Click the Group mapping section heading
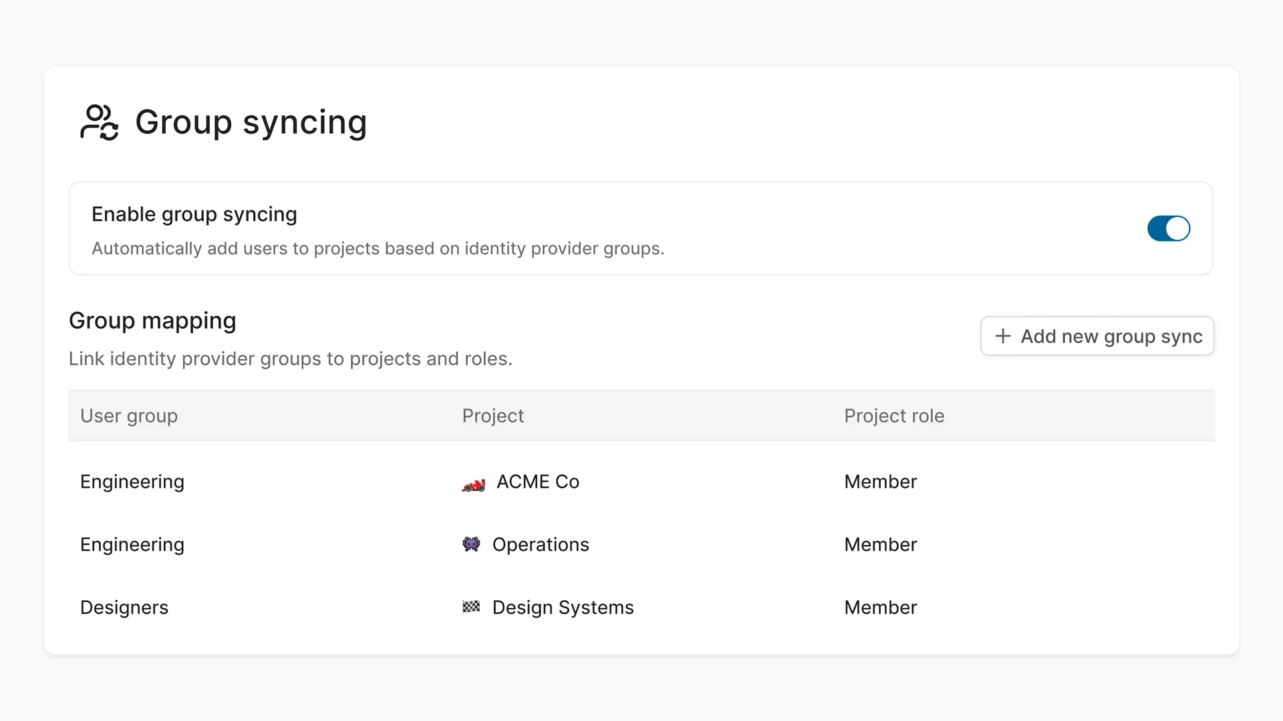1283x721 pixels. (x=152, y=321)
